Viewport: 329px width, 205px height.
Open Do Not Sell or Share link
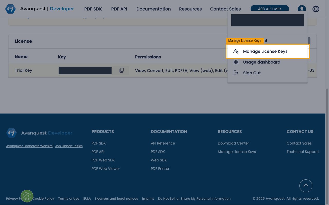pyautogui.click(x=194, y=199)
